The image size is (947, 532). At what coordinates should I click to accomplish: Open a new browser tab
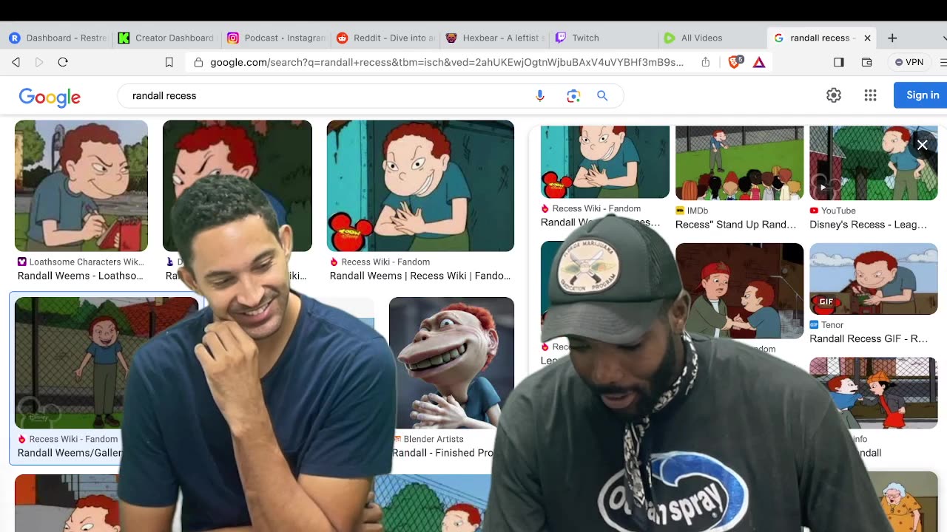coord(892,38)
